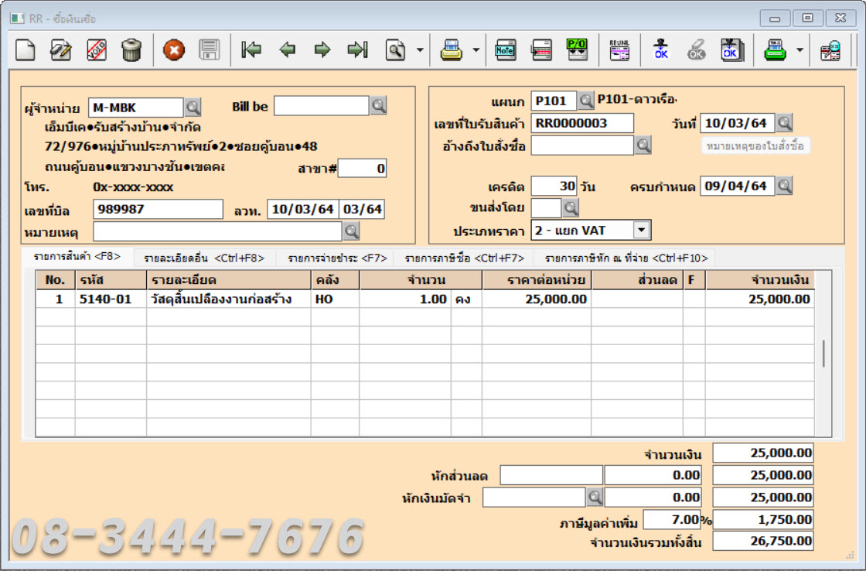Click receipt number field RR0000003

coord(582,123)
